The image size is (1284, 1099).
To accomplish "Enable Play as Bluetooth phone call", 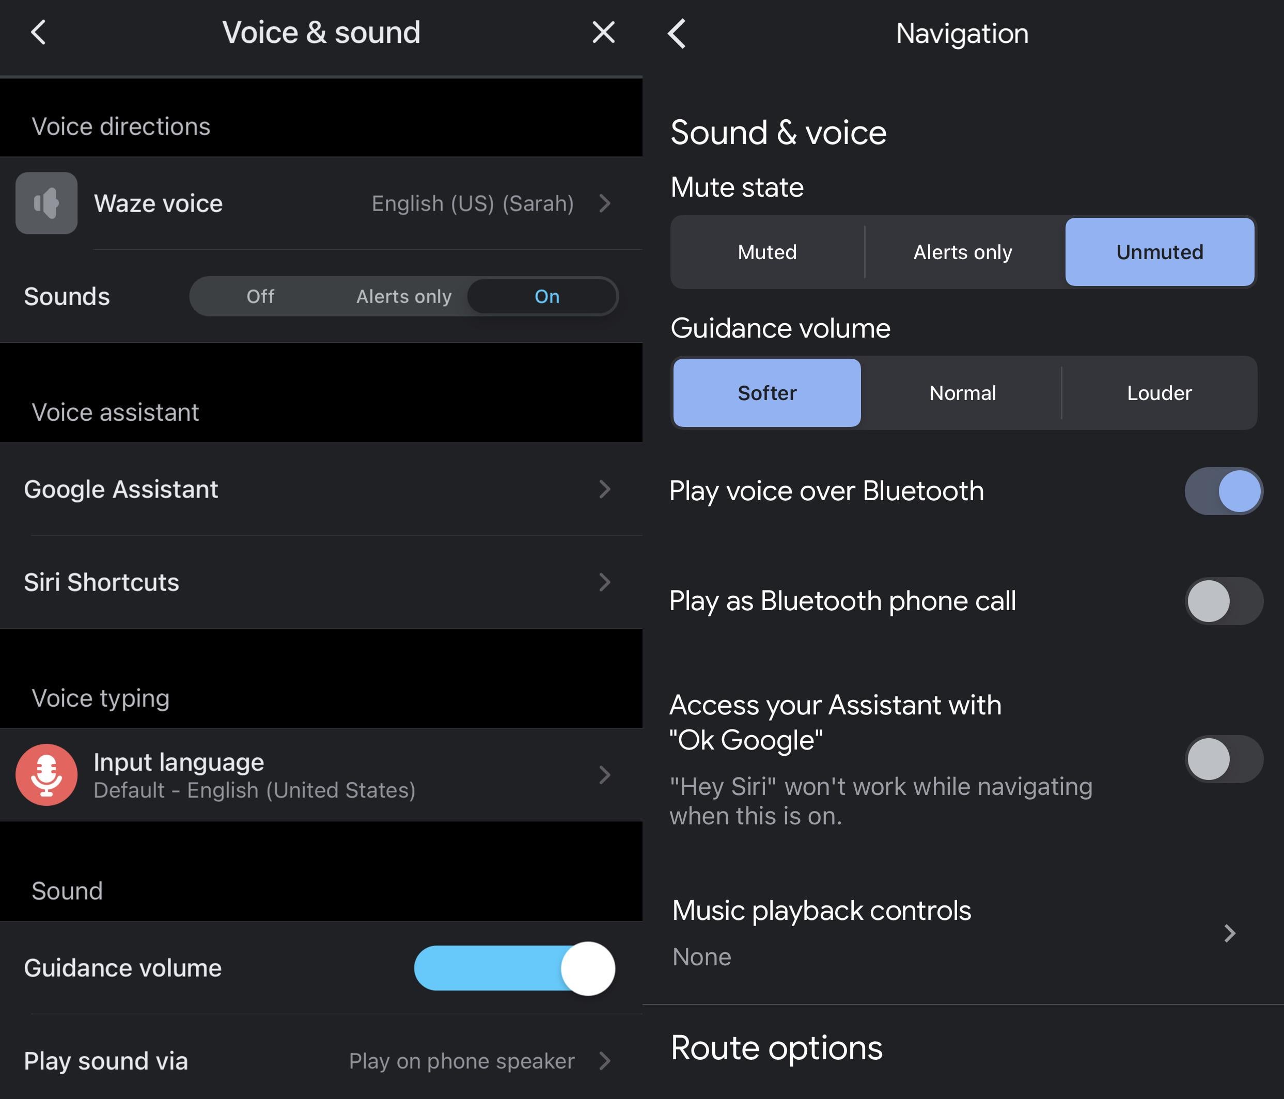I will (1224, 601).
